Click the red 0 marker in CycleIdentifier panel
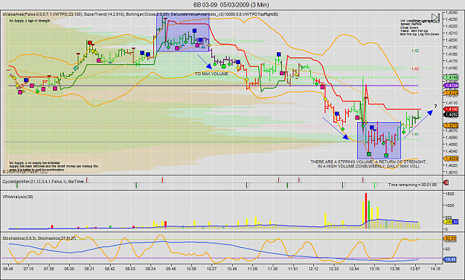The width and height of the screenshot is (465, 280). [x=446, y=182]
